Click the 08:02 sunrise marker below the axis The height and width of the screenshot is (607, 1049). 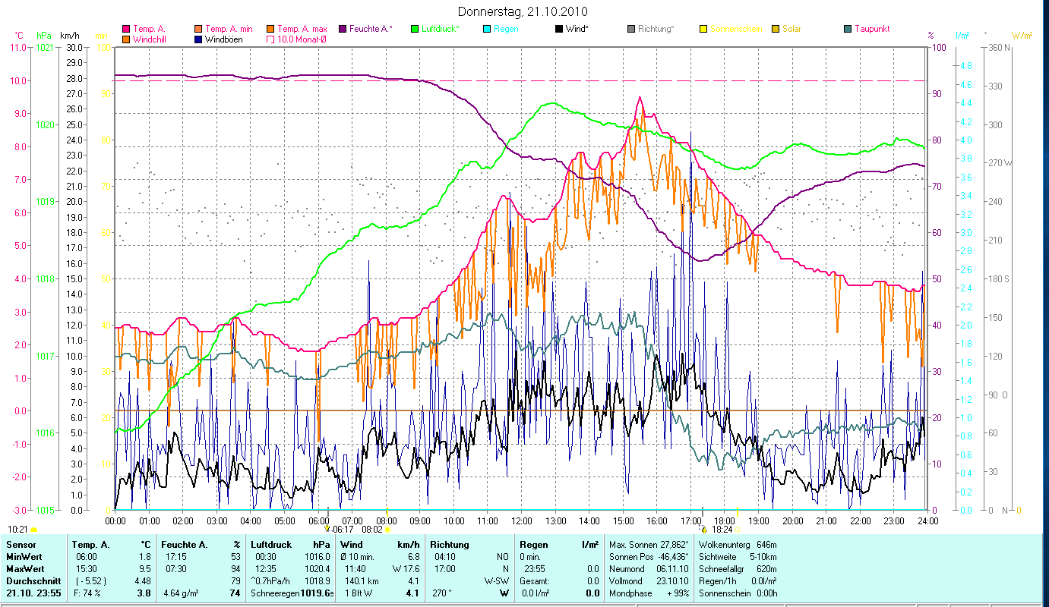(x=372, y=530)
